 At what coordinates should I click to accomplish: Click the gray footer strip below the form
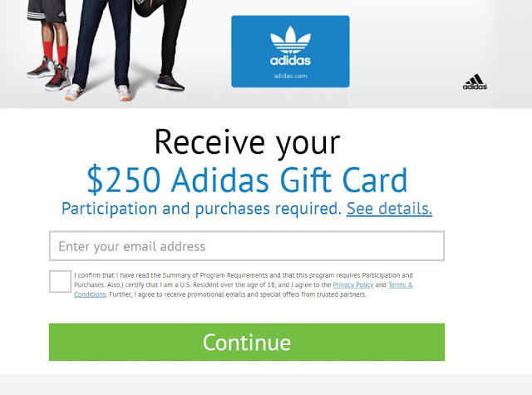tap(266, 385)
